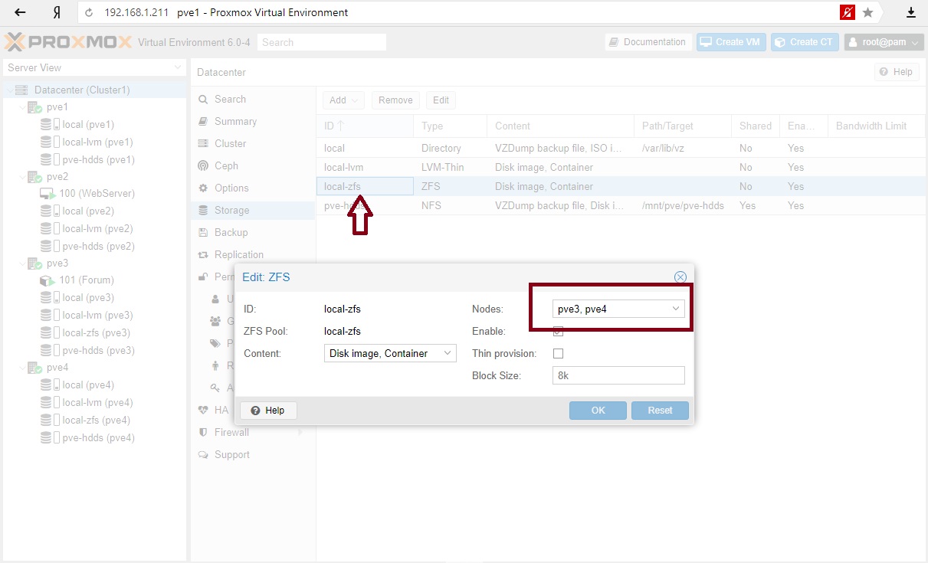Uncheck the Enable checkbox
This screenshot has height=563, width=928.
(558, 332)
